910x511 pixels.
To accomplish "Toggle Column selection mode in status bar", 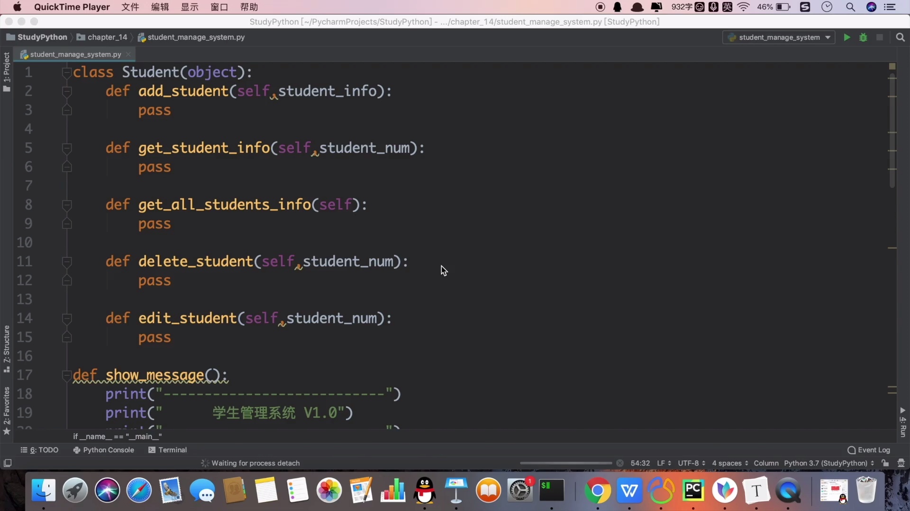I will pos(766,463).
